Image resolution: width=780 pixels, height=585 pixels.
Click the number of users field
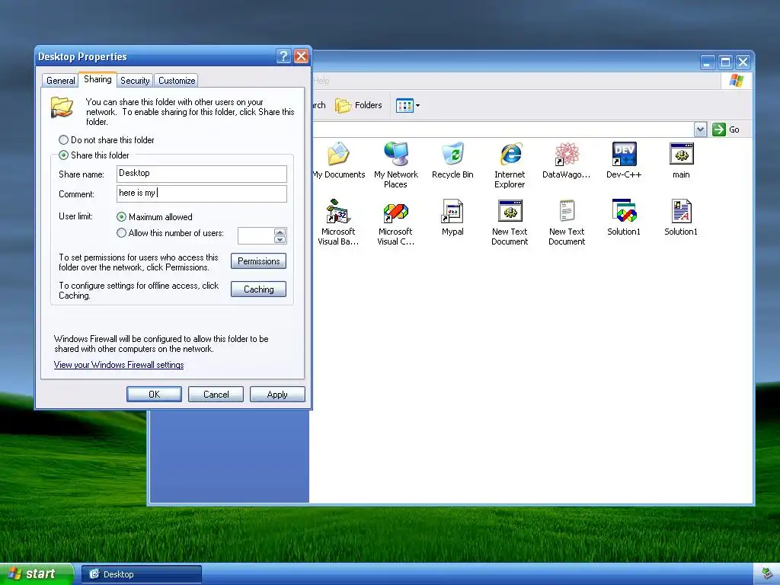[256, 236]
